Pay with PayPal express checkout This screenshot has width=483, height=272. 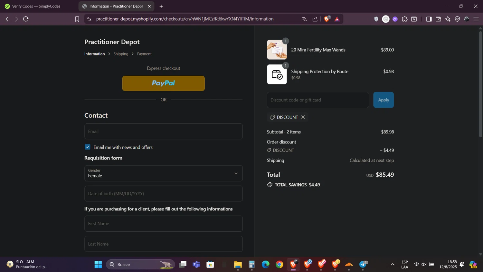pos(163,83)
